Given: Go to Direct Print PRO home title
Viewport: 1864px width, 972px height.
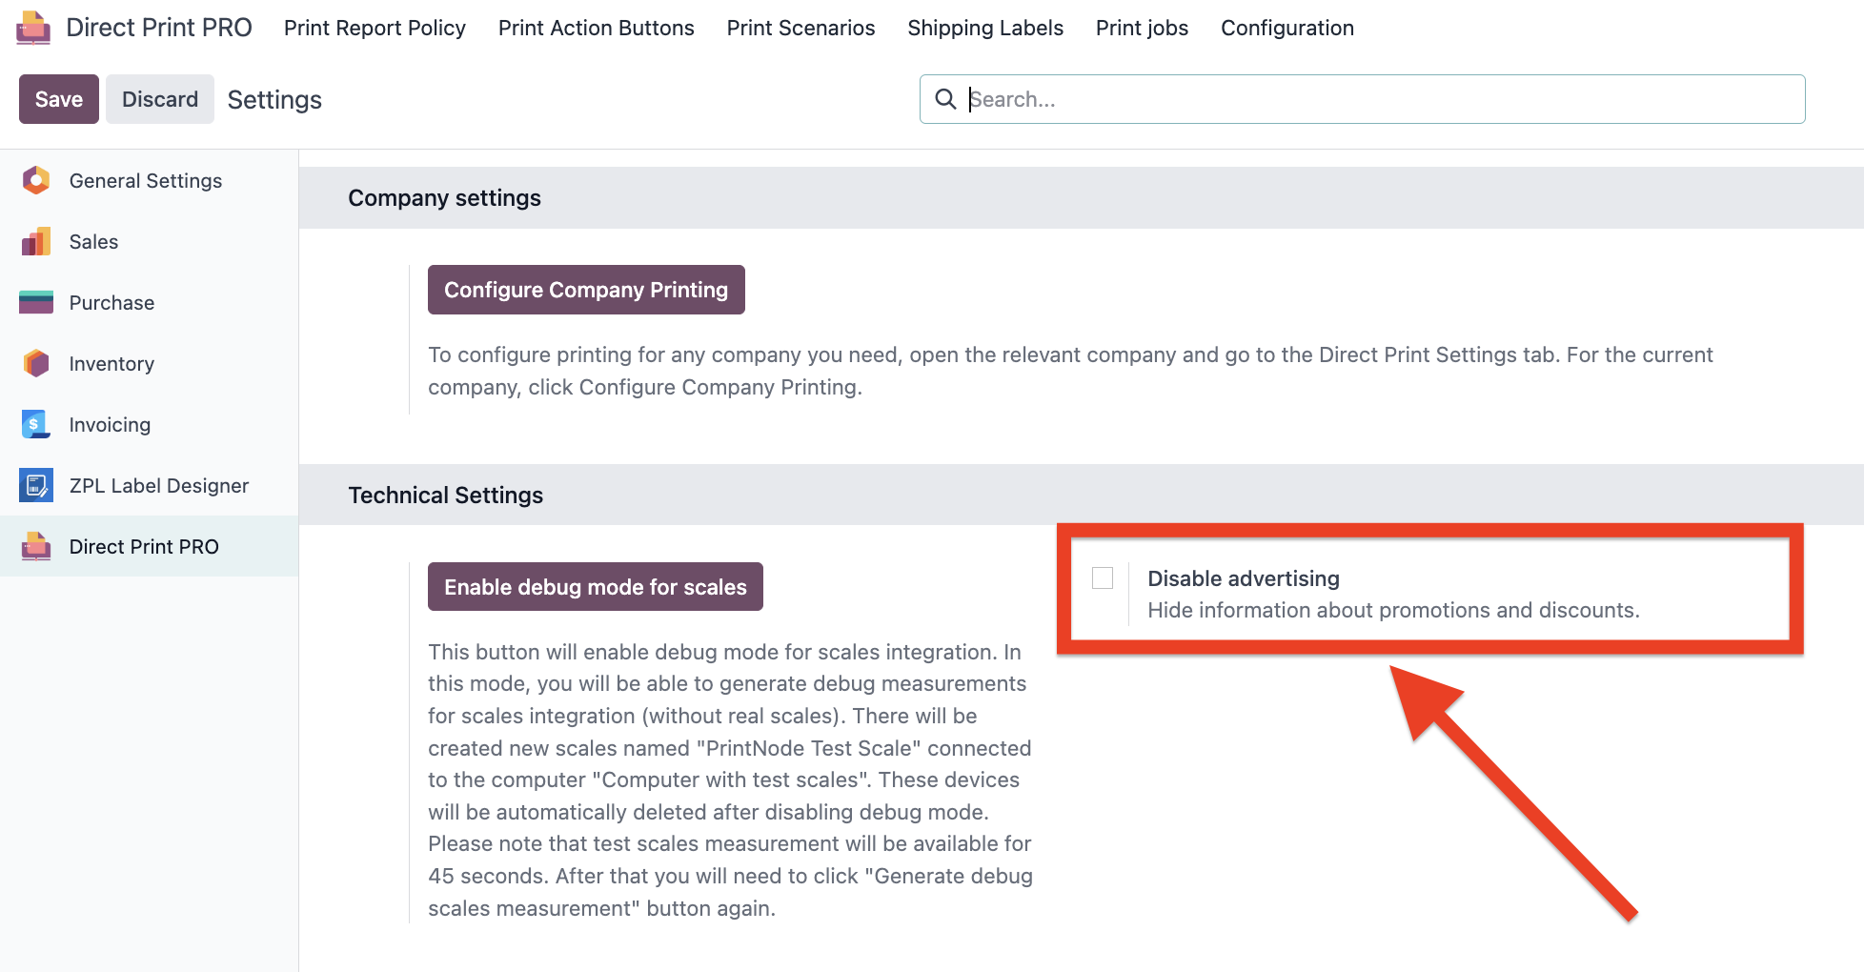Looking at the screenshot, I should click(x=159, y=28).
